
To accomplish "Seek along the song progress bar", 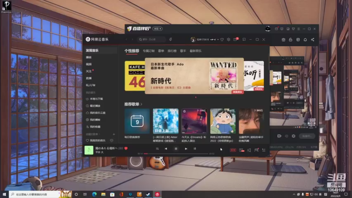I will click(x=177, y=154).
